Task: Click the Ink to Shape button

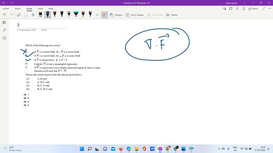Action: (x=135, y=15)
